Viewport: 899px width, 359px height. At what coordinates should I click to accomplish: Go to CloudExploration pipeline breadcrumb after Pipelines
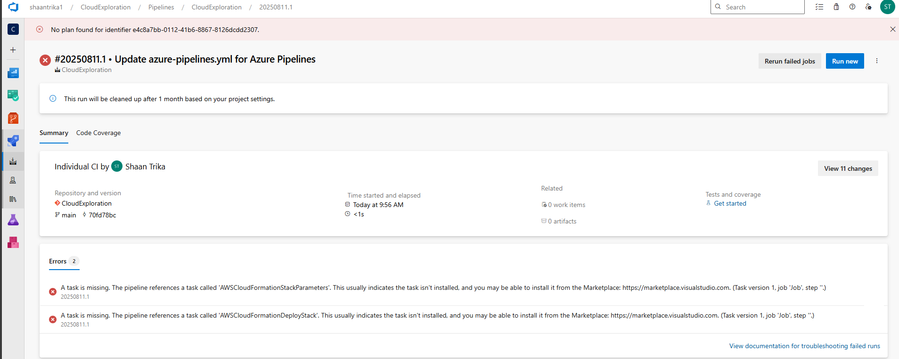click(x=217, y=7)
